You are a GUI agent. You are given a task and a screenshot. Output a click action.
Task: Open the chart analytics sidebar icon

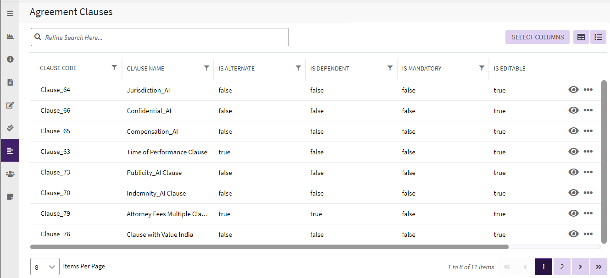[10, 36]
